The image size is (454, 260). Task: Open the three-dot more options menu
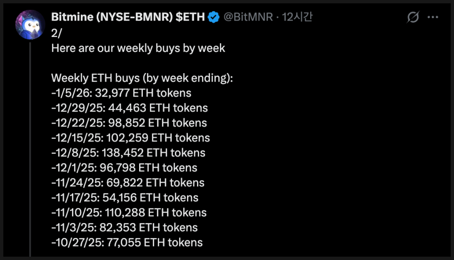pos(432,18)
